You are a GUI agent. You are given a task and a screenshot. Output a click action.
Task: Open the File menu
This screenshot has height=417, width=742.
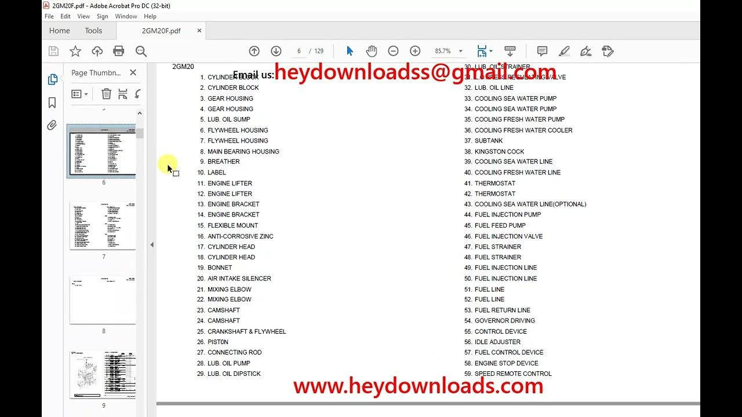tap(49, 16)
